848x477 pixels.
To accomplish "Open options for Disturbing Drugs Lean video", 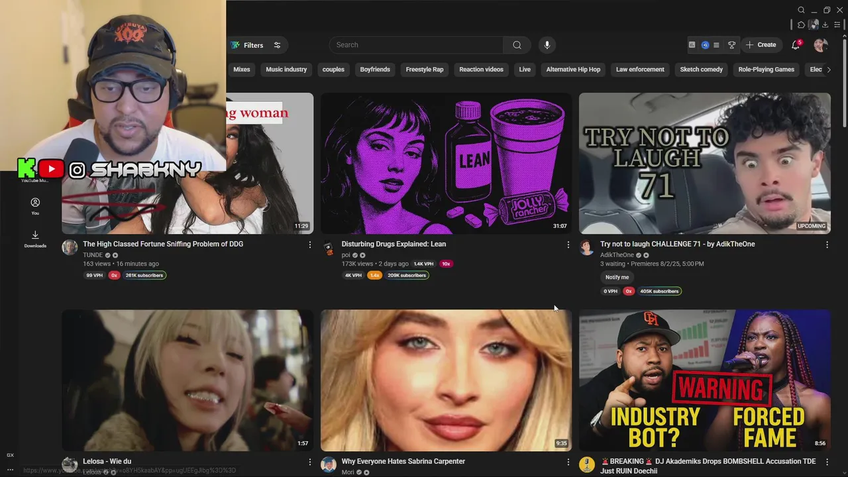I will tap(568, 244).
